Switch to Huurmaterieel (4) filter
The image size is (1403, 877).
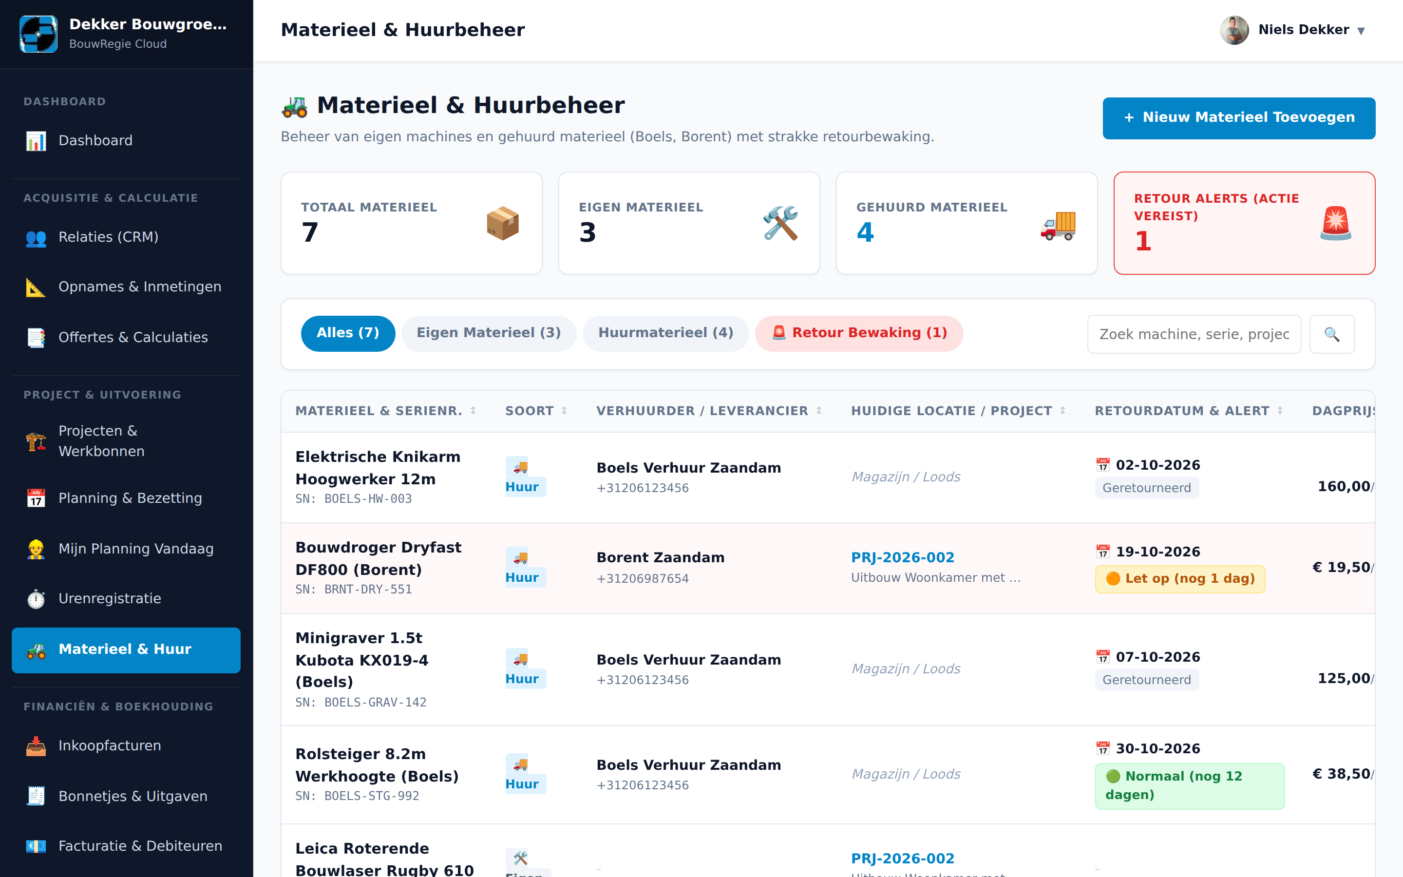[665, 333]
